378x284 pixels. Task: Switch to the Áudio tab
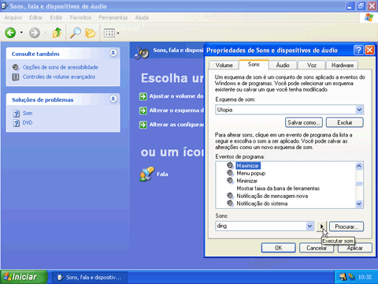coord(283,65)
